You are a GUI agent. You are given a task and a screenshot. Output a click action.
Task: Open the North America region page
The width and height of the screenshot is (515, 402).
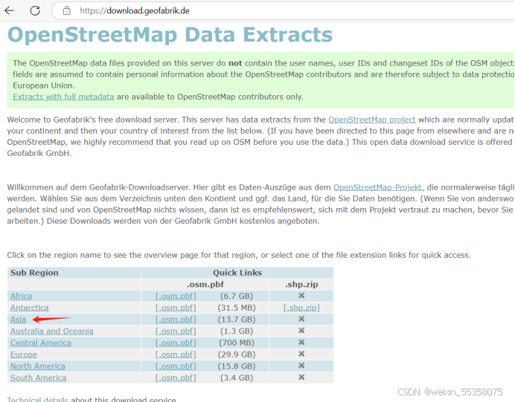38,366
